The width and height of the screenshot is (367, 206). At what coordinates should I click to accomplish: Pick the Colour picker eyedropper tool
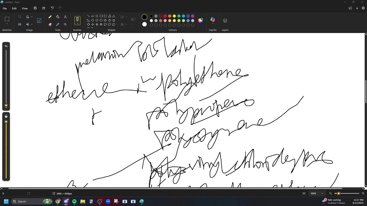click(58, 24)
